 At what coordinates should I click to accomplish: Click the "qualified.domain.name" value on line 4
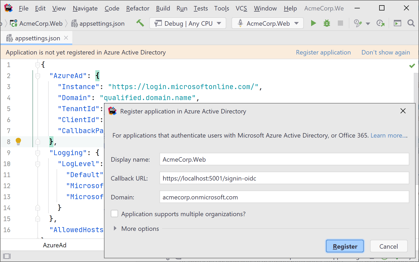point(148,98)
